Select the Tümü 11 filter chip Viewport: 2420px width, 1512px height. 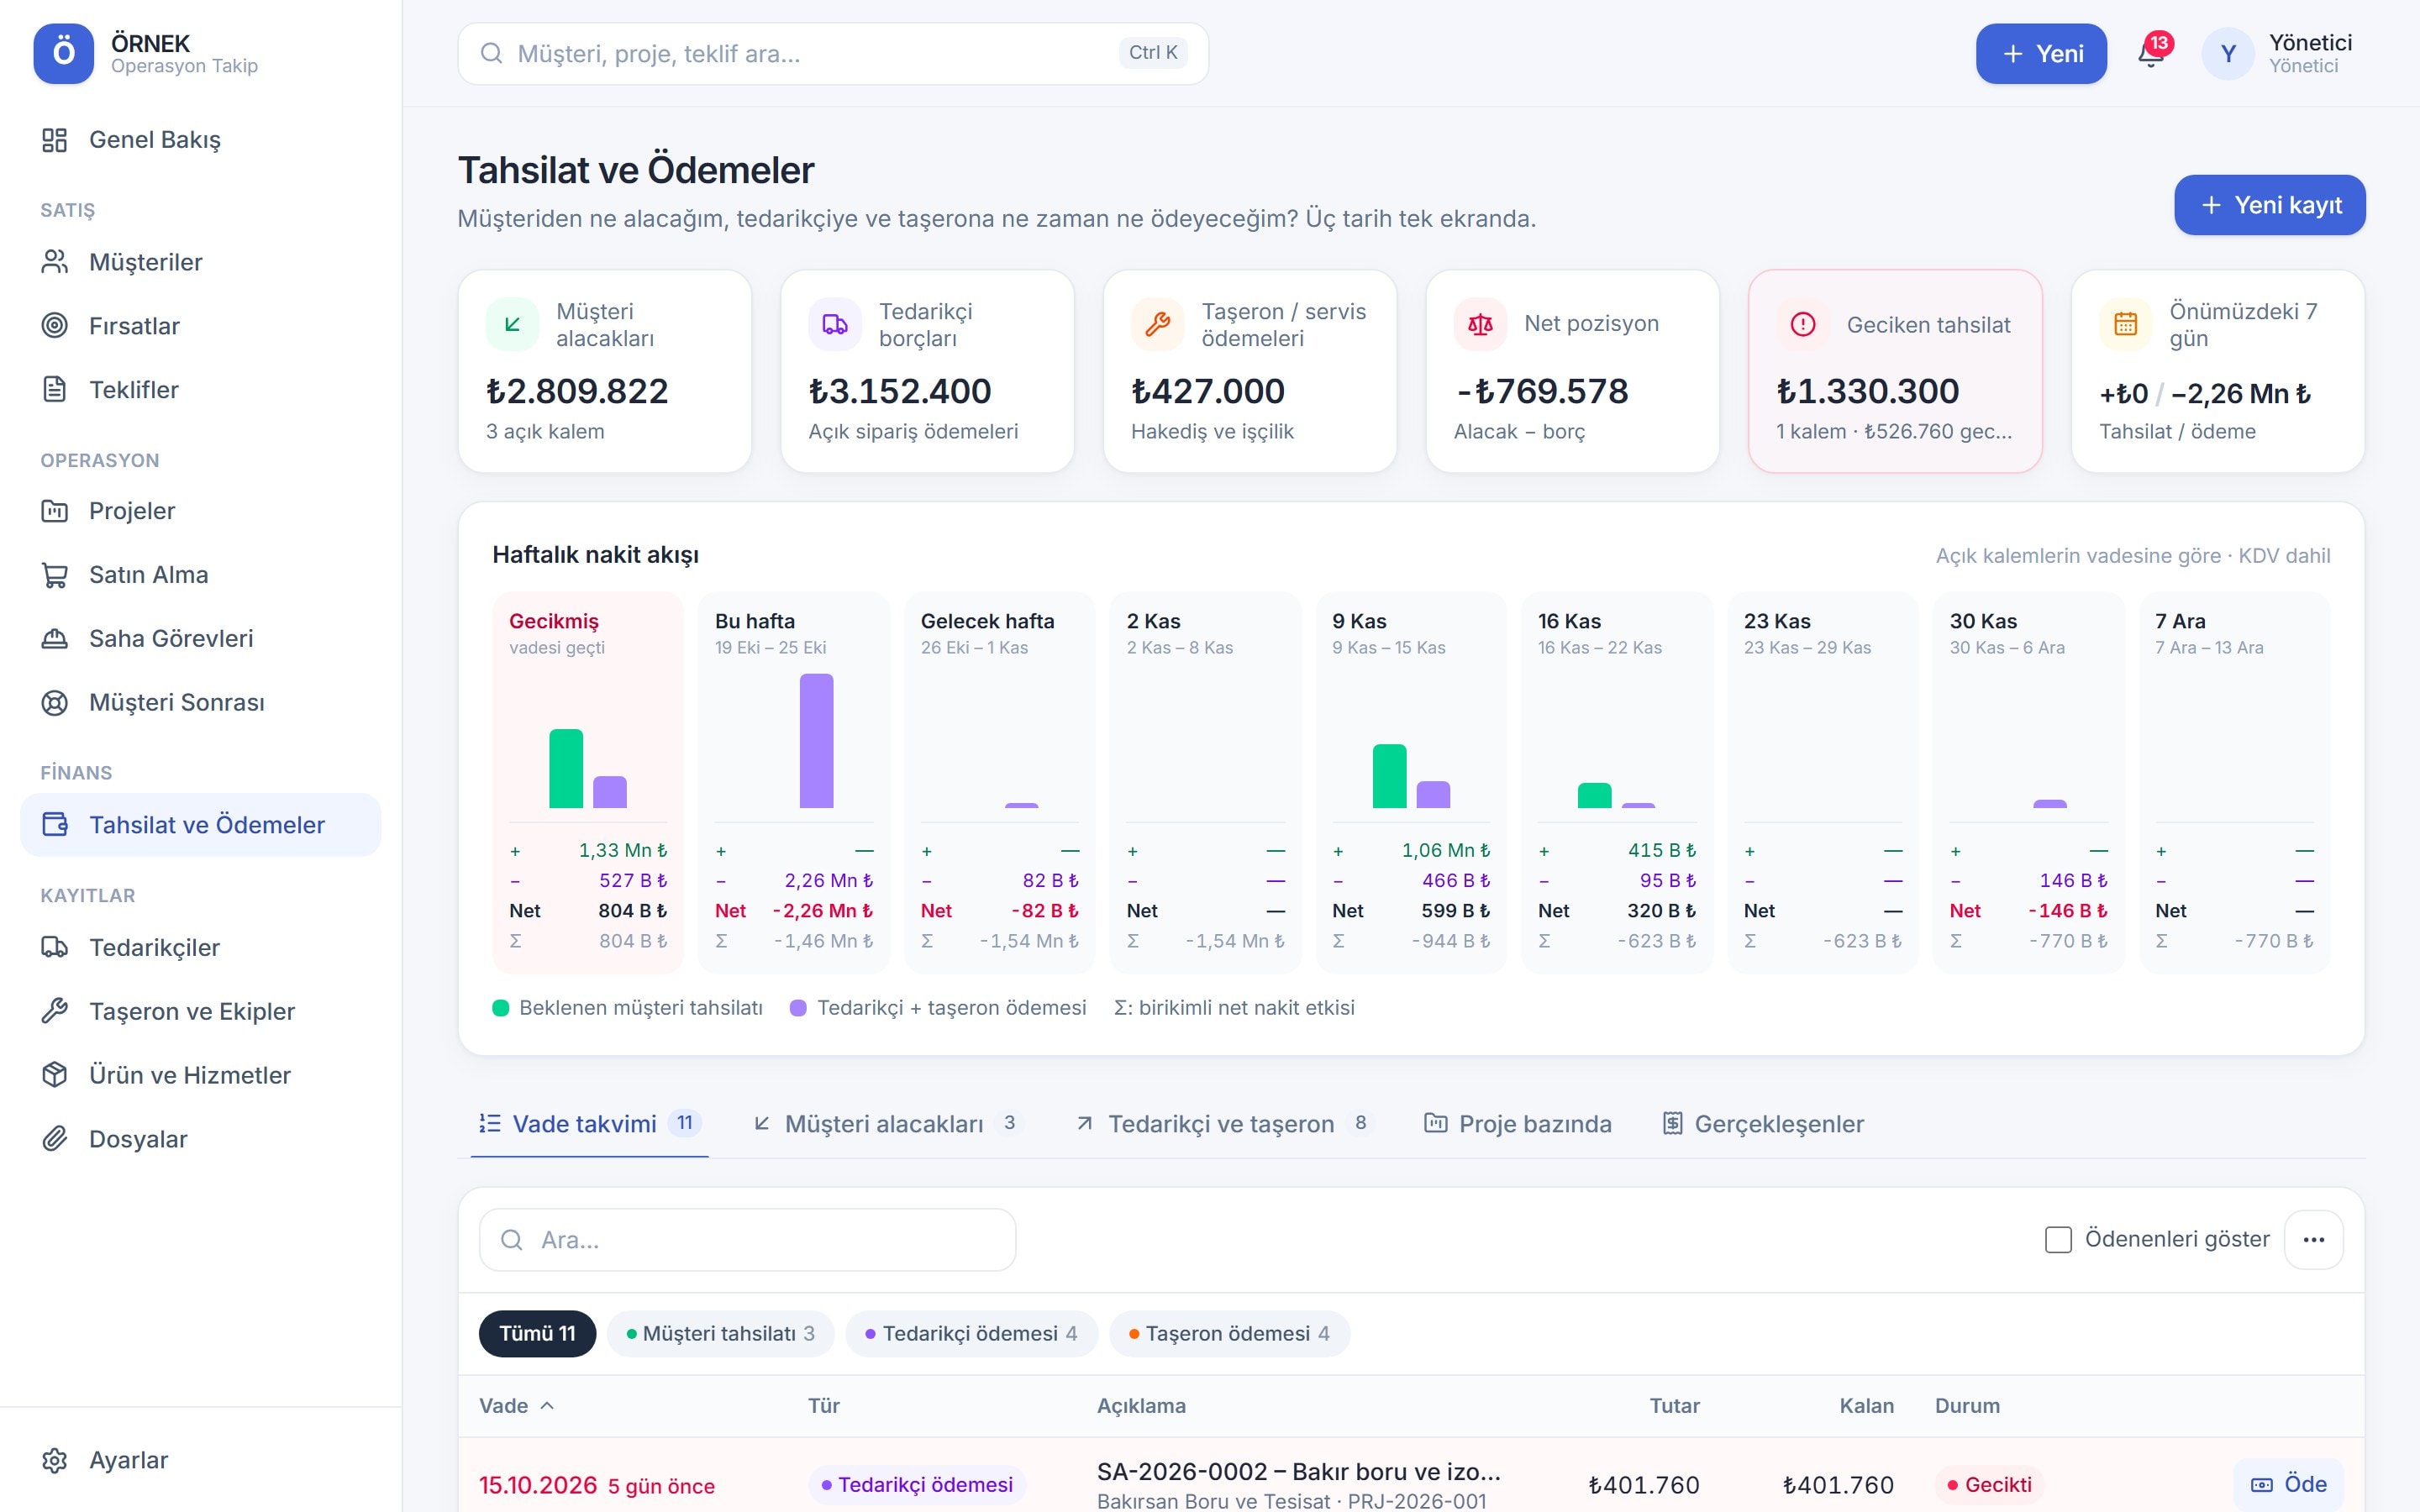(x=537, y=1334)
